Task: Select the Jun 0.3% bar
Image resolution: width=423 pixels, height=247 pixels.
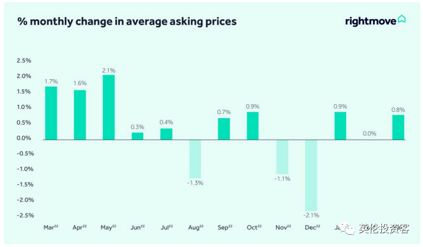Action: click(138, 136)
